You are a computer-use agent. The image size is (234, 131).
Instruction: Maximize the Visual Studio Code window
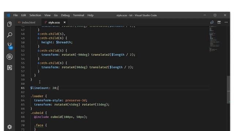(x=215, y=15)
